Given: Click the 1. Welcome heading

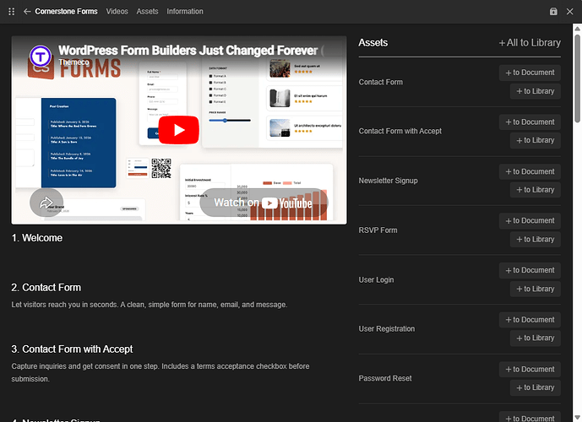Looking at the screenshot, I should pyautogui.click(x=37, y=238).
